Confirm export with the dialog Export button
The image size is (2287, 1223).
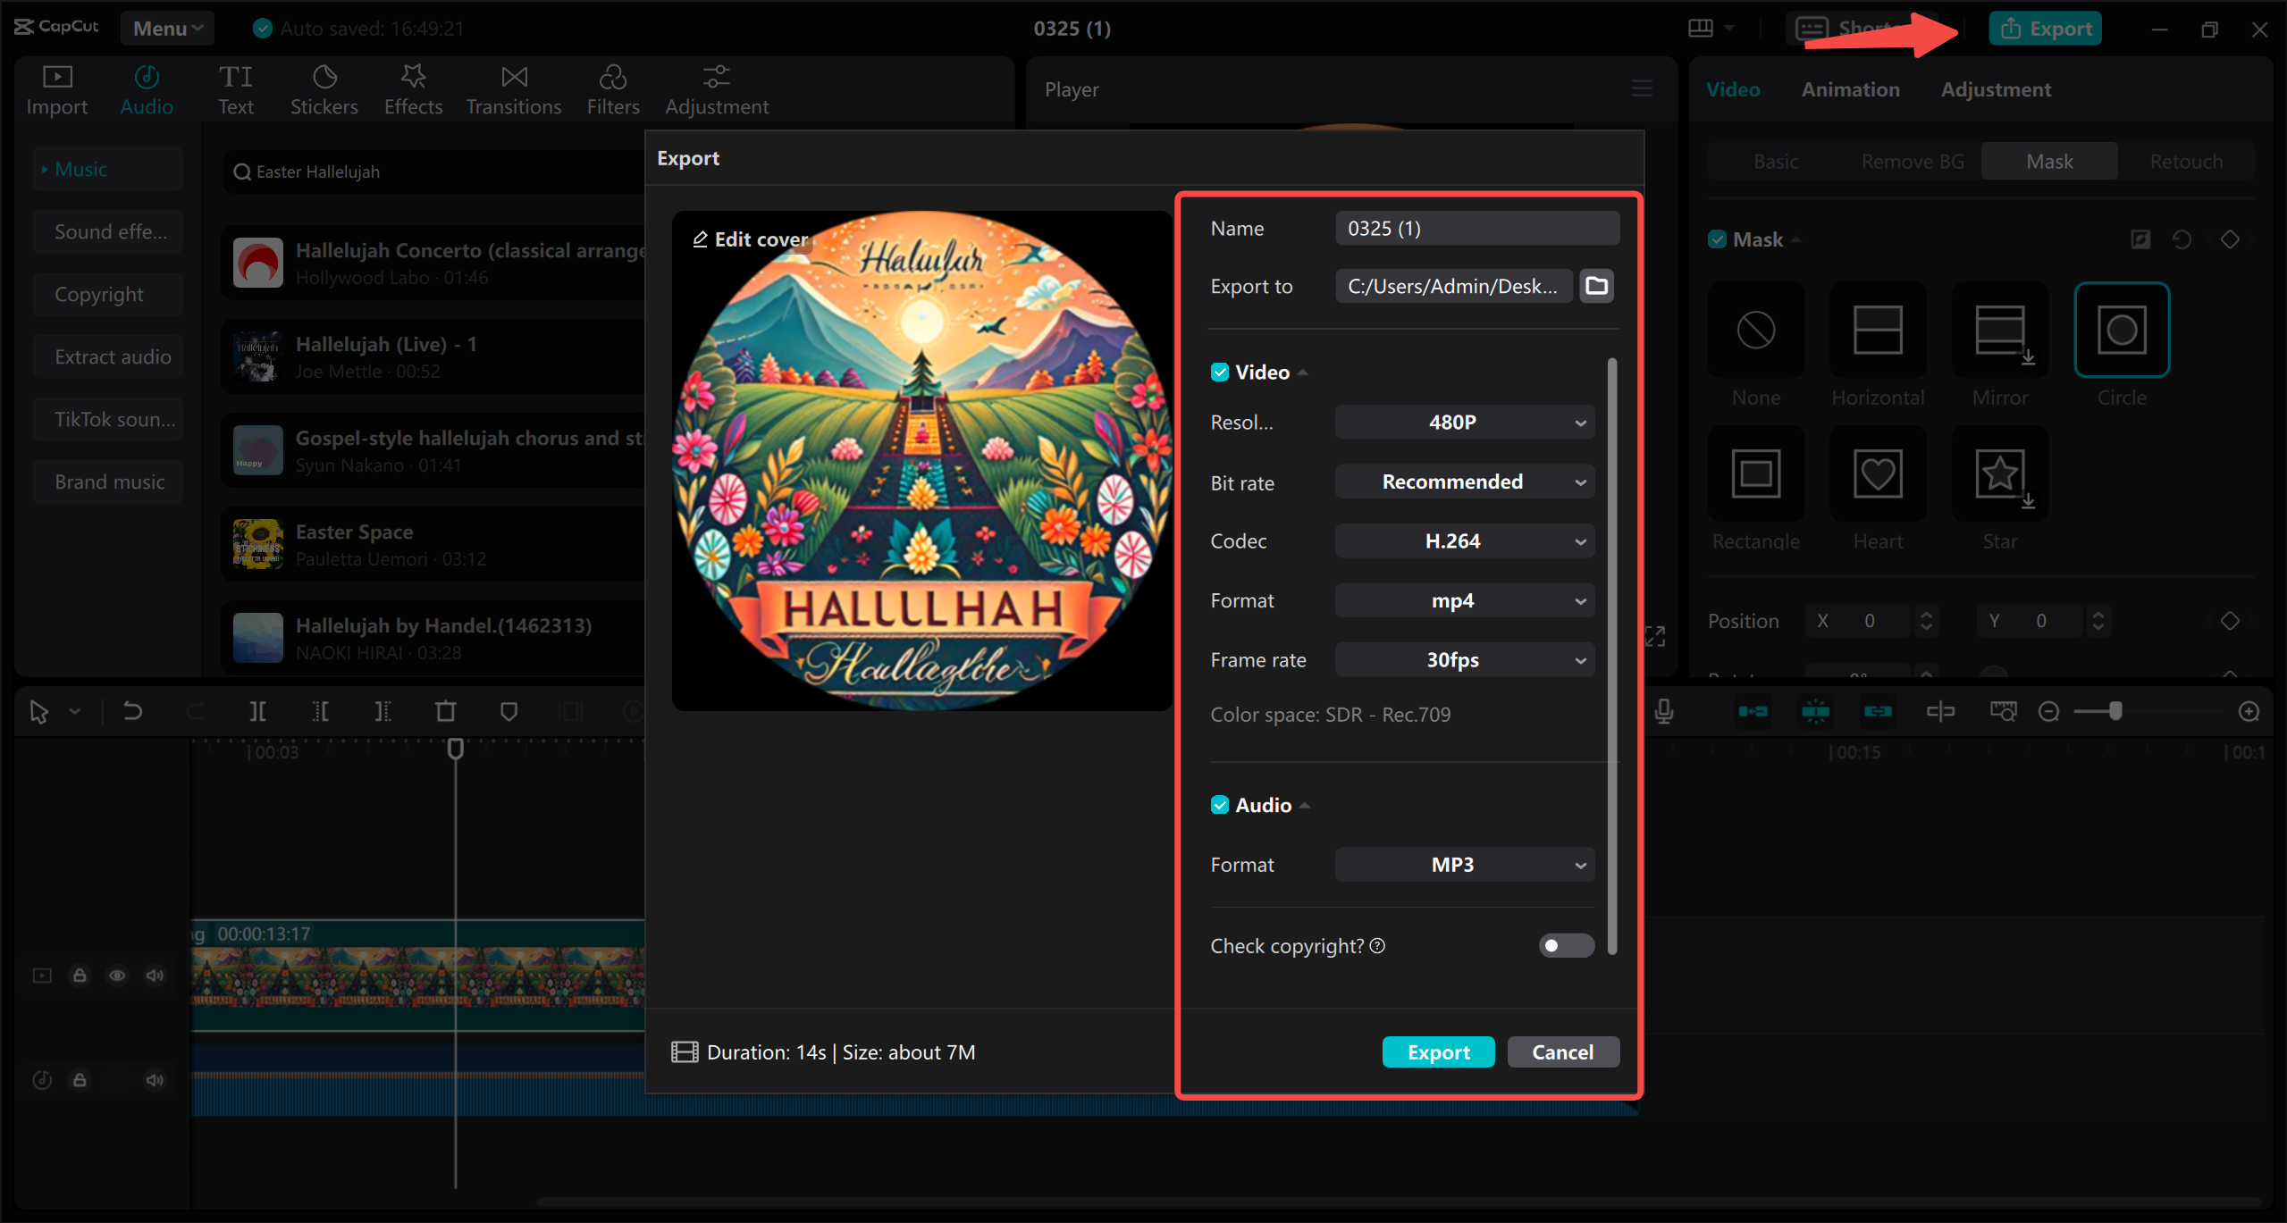[x=1438, y=1052]
